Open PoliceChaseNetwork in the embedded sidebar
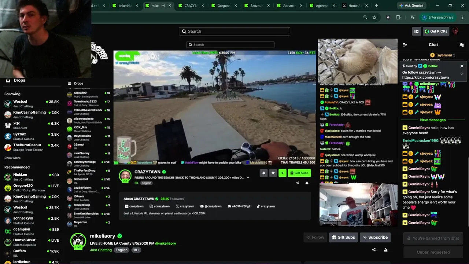469x264 pixels. pos(88,111)
